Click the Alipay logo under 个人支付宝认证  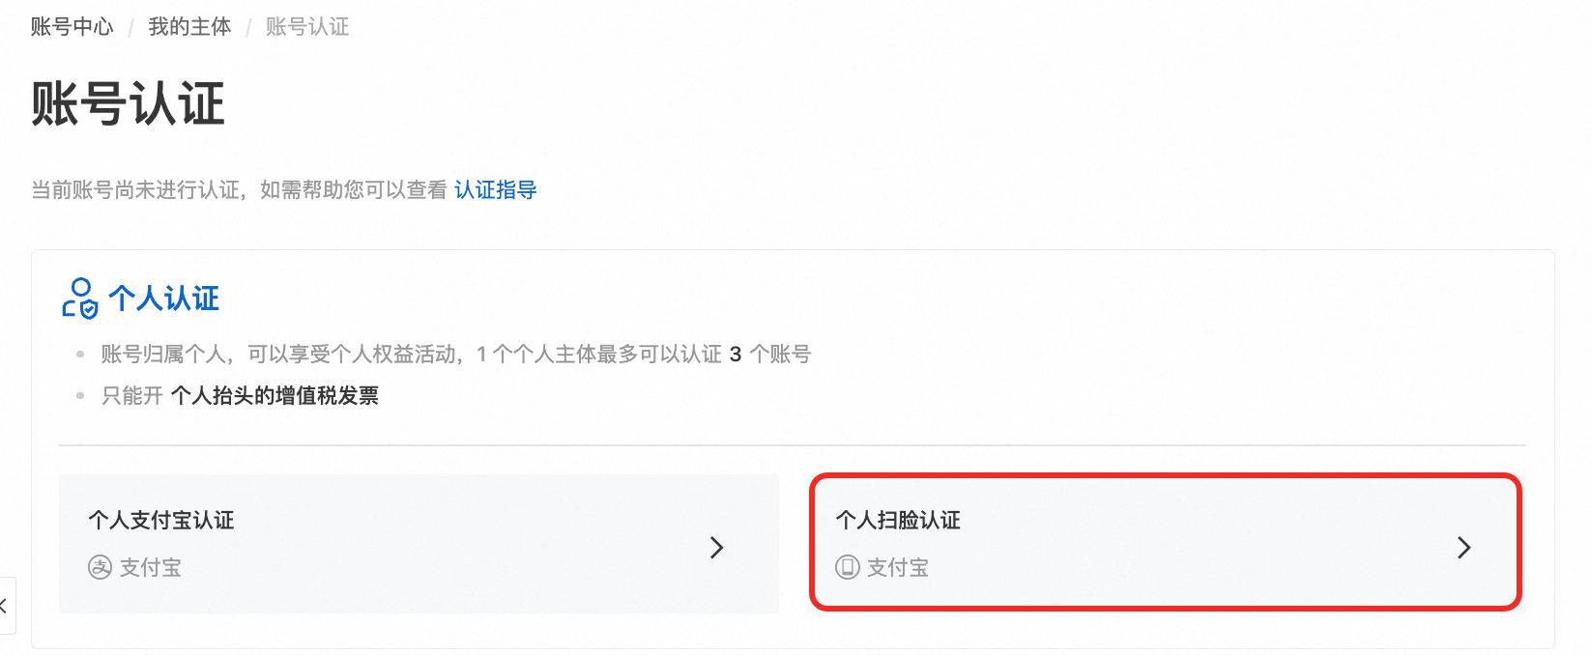[100, 567]
